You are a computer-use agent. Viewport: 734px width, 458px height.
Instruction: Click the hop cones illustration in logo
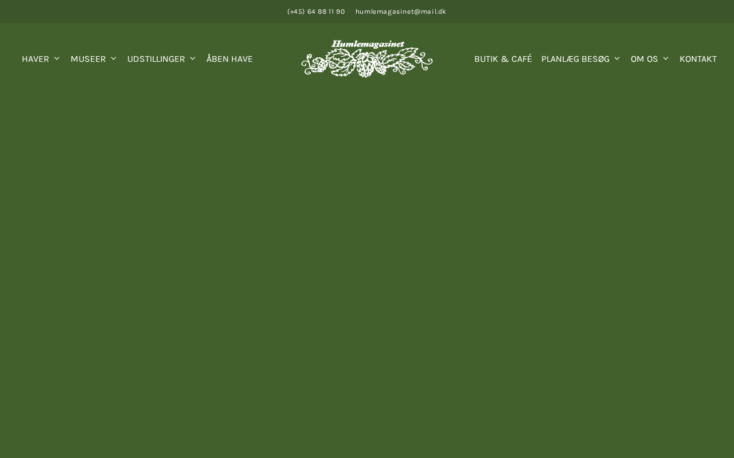[367, 64]
